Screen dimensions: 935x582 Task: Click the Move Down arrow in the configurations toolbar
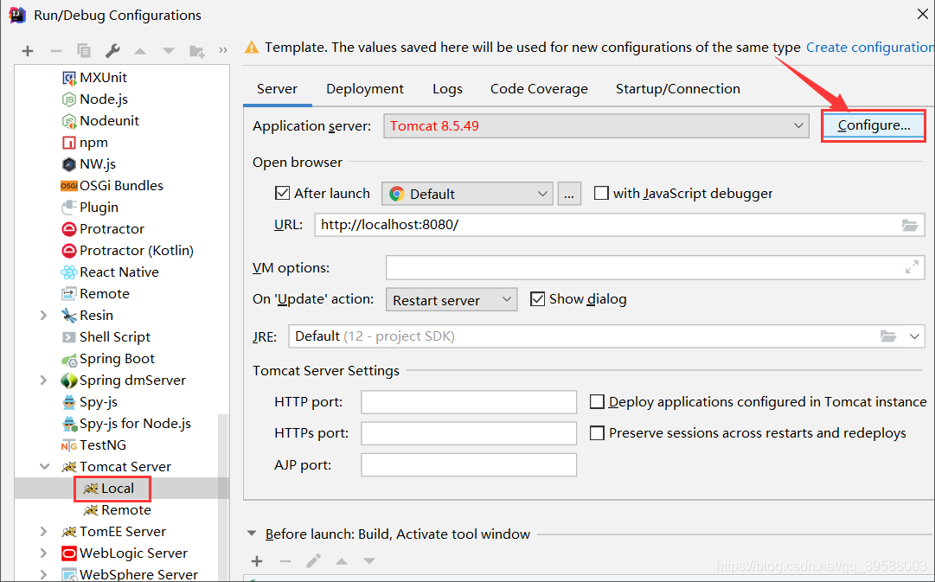pyautogui.click(x=169, y=51)
